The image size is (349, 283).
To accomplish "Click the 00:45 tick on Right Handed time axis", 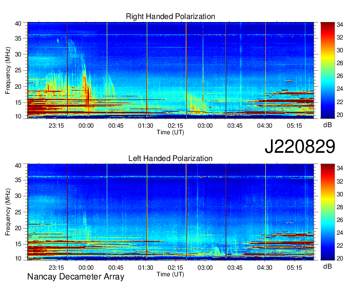I will pos(116,126).
